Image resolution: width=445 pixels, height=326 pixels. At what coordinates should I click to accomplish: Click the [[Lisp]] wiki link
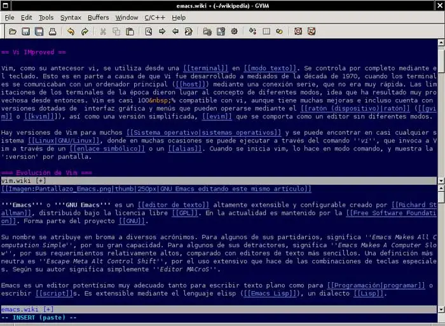point(368,294)
